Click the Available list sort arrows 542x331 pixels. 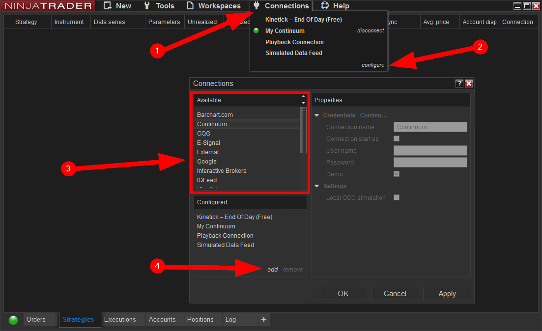tap(303, 100)
